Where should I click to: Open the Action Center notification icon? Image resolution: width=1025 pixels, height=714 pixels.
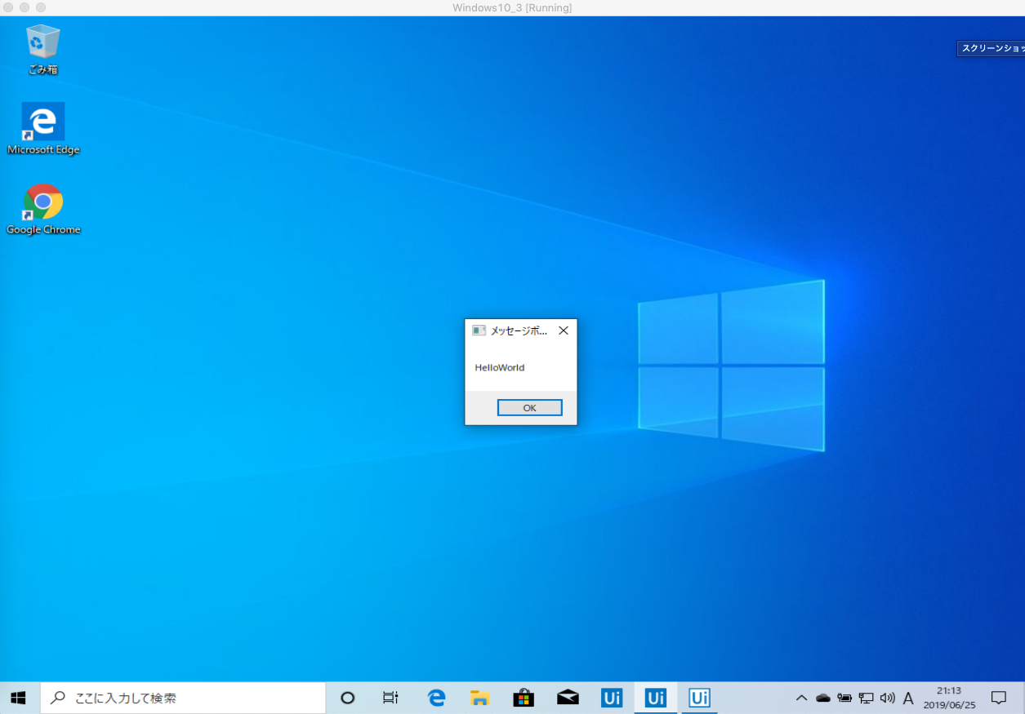pos(998,698)
